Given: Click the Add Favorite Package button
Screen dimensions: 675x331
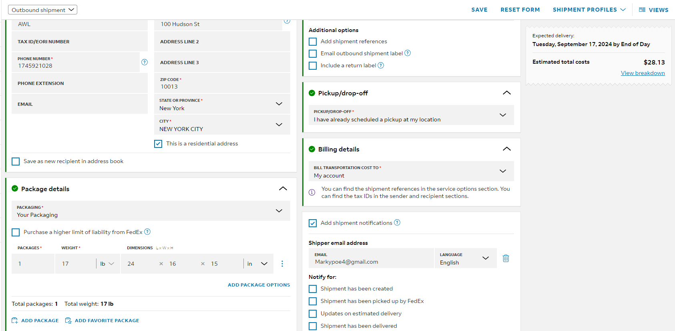Looking at the screenshot, I should [x=102, y=321].
